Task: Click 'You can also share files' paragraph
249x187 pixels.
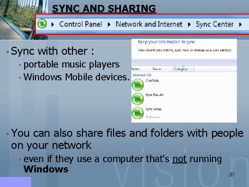Action: [127, 139]
